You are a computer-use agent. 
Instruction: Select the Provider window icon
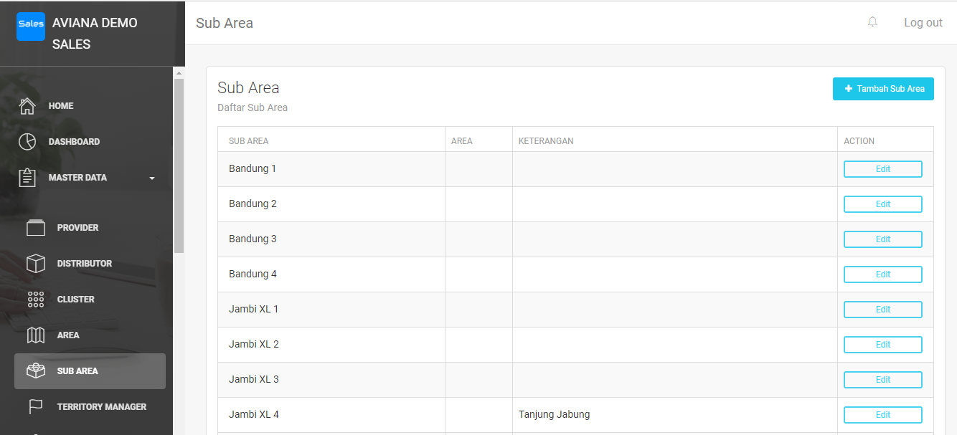point(36,228)
